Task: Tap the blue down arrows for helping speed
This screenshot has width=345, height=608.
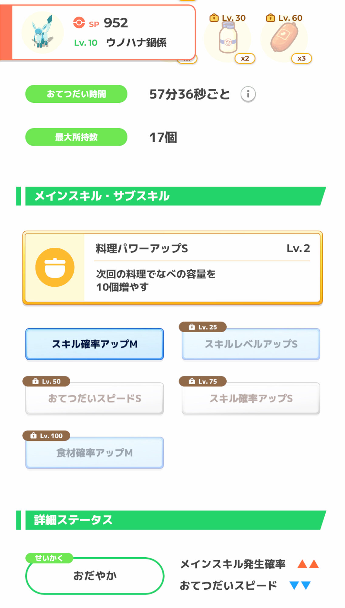Action: [300, 586]
